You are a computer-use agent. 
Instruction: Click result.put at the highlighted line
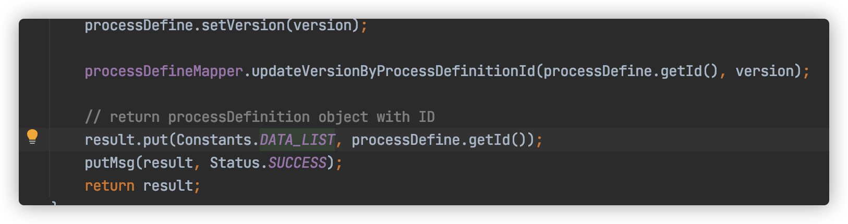pos(126,140)
